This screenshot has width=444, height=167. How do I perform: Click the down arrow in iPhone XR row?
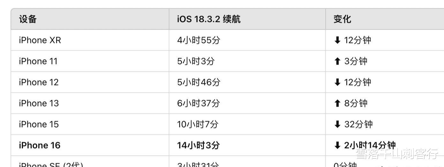pos(337,40)
